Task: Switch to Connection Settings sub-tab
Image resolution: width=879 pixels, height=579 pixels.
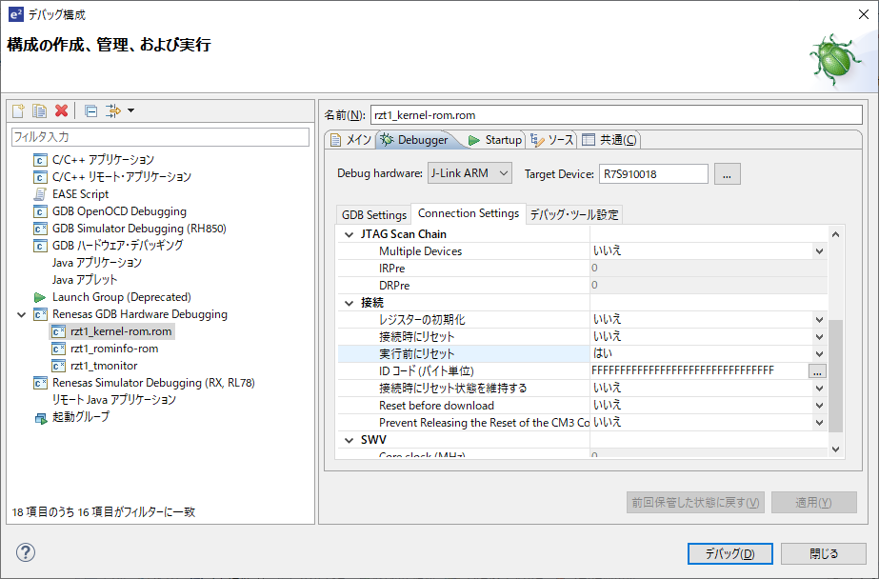Action: 469,213
